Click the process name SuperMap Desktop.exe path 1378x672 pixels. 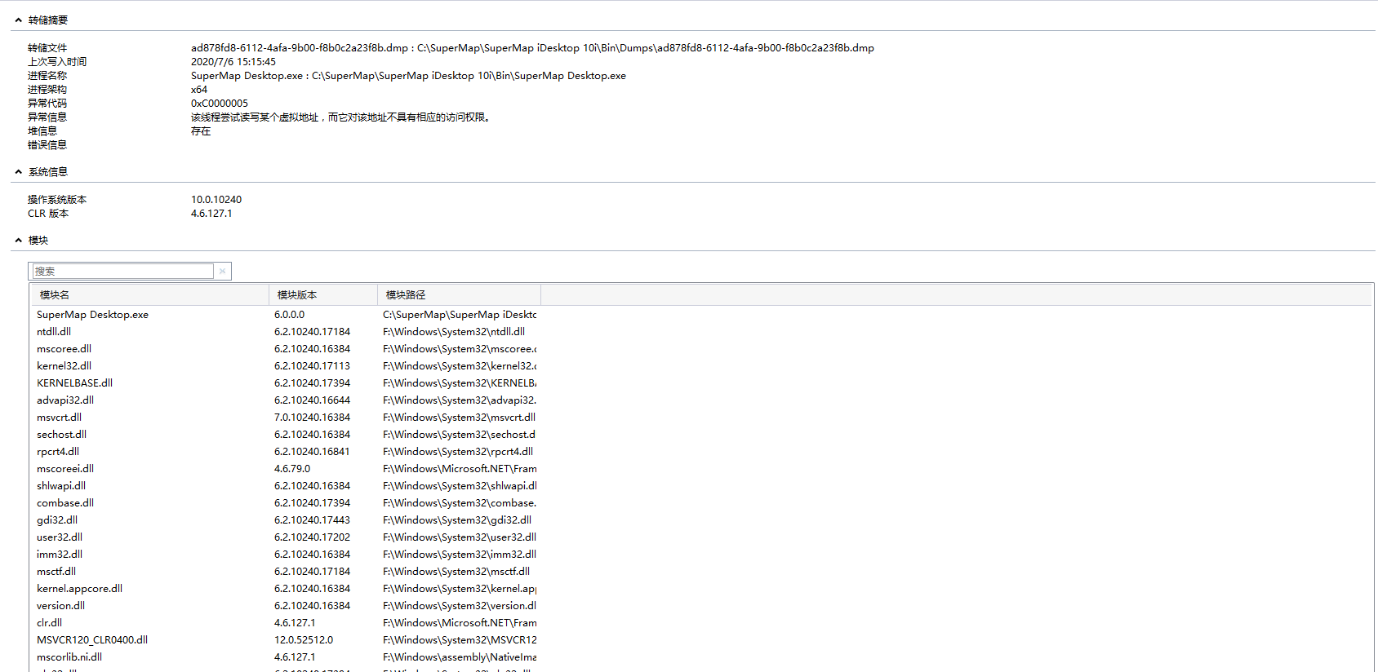click(408, 76)
